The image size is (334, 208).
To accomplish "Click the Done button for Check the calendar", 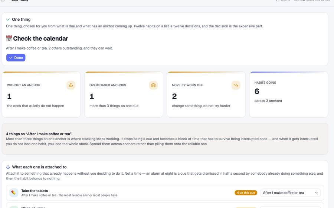I will click(16, 58).
